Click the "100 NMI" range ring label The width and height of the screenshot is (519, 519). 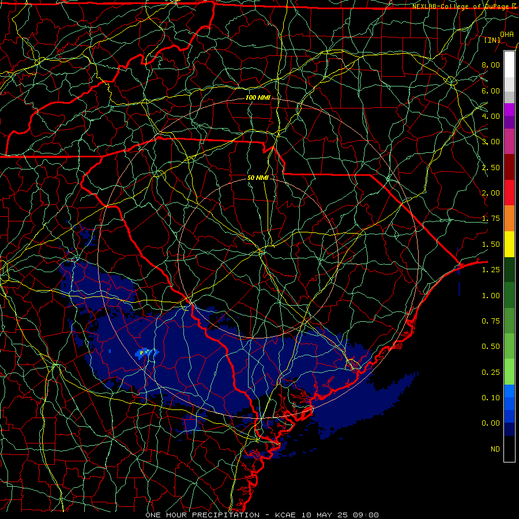tap(258, 97)
